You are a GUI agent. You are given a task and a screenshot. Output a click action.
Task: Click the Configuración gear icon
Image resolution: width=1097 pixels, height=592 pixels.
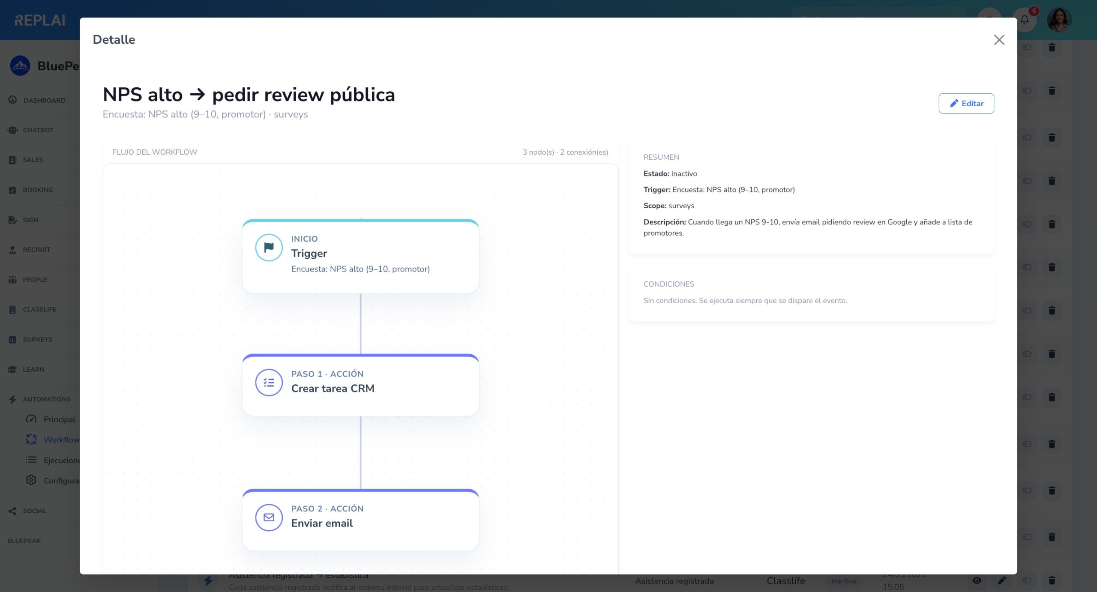click(31, 480)
